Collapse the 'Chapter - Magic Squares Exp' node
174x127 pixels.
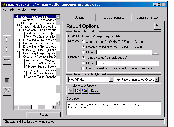tap(18, 27)
